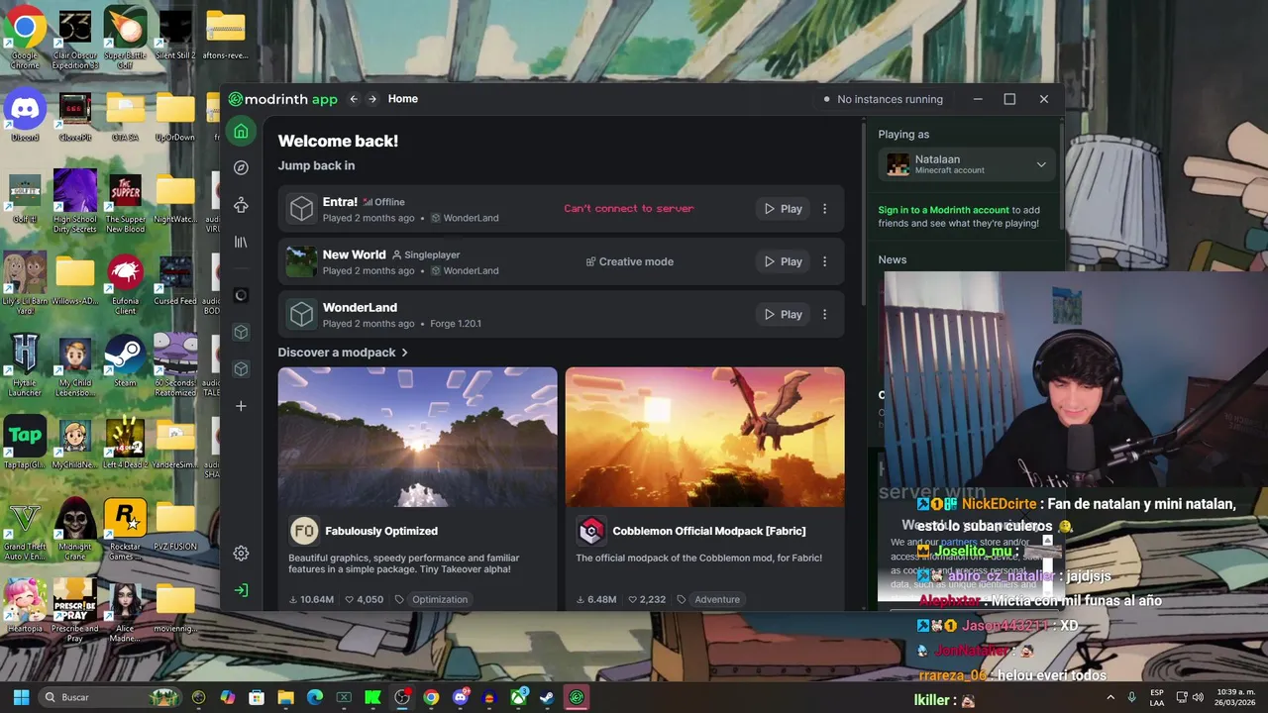Open Discover a modpack link
This screenshot has width=1268, height=713.
343,353
